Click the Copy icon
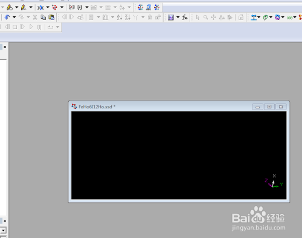The width and height of the screenshot is (302, 238). 43,18
